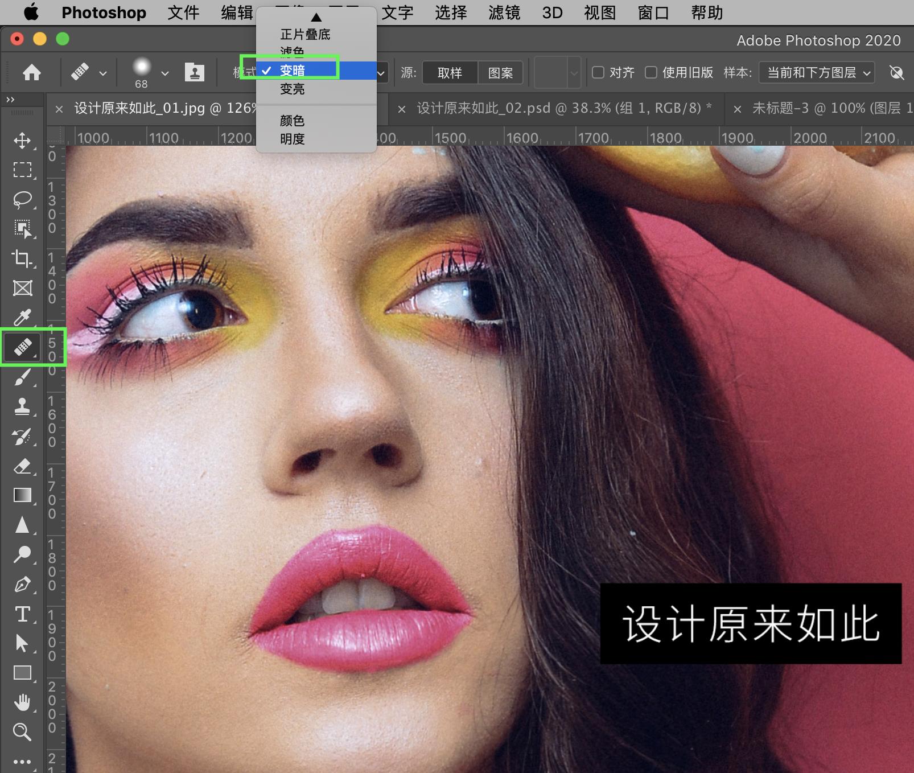This screenshot has height=773, width=914.
Task: Open the 窗口 menu
Action: coord(653,13)
